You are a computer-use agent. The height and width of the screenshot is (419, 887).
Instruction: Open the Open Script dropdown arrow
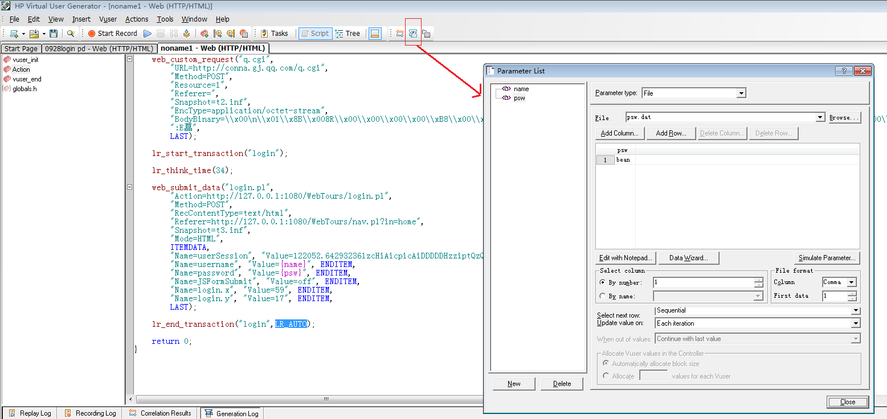click(x=44, y=34)
